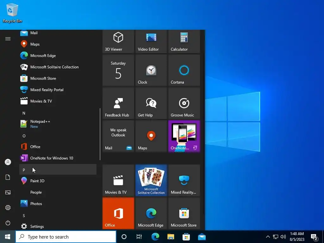The height and width of the screenshot is (243, 324).
Task: Click the N letter group header
Action: click(x=58, y=113)
